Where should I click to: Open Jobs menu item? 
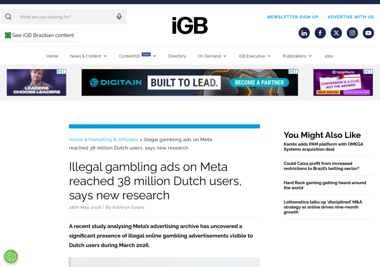(329, 56)
